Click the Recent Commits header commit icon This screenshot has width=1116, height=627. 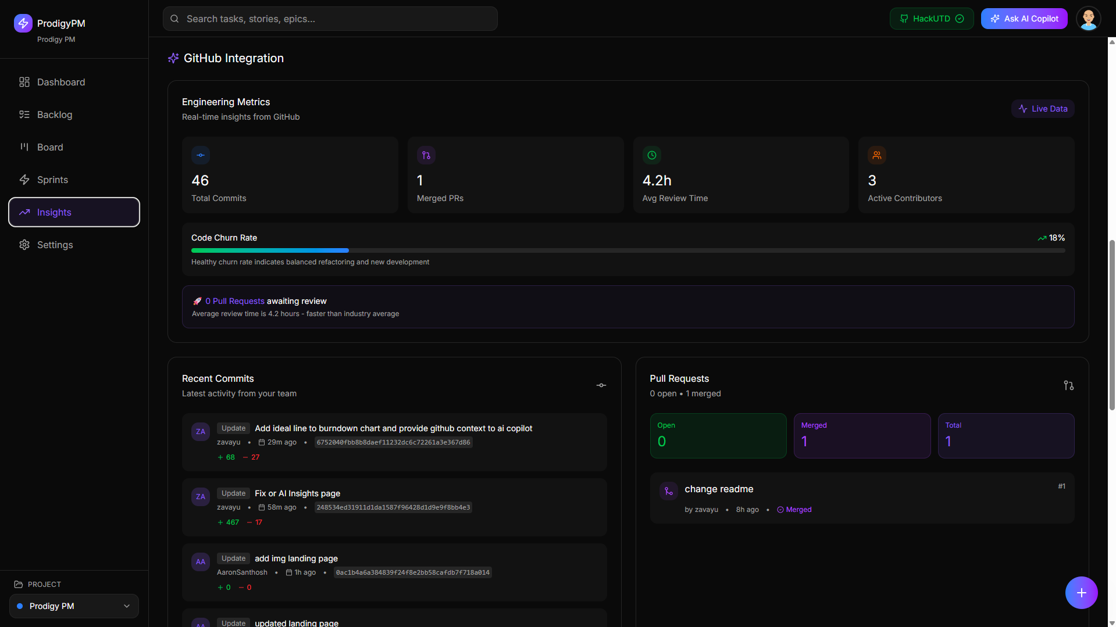[601, 385]
